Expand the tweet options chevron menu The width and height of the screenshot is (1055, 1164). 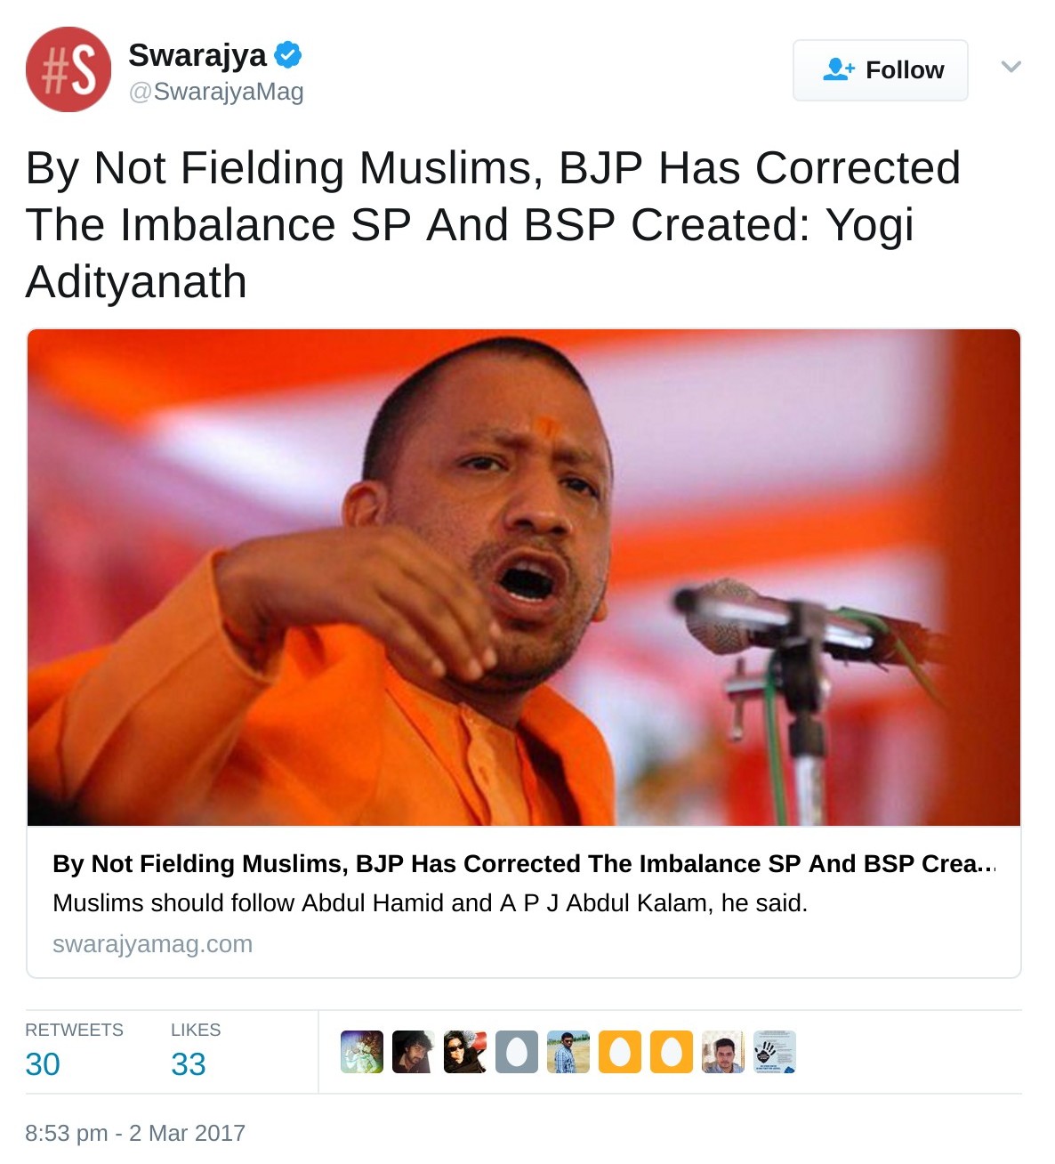[1011, 67]
